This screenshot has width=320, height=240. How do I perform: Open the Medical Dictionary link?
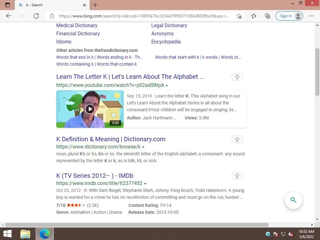pos(77,26)
